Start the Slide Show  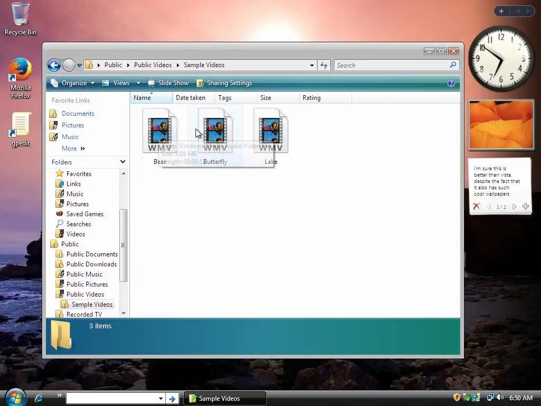pyautogui.click(x=169, y=83)
